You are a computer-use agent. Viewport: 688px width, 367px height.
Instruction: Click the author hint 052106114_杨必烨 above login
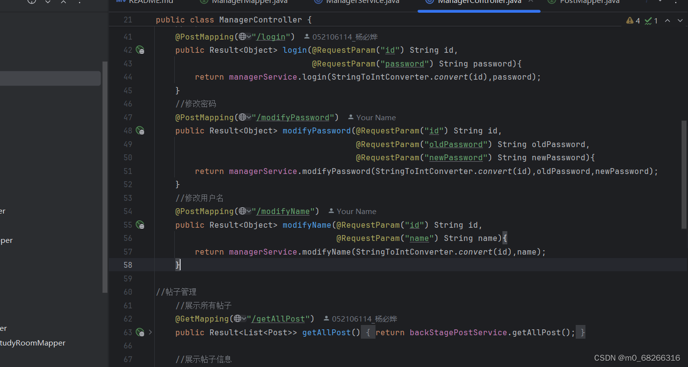[x=341, y=37]
